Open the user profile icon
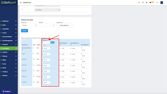 click(147, 2)
